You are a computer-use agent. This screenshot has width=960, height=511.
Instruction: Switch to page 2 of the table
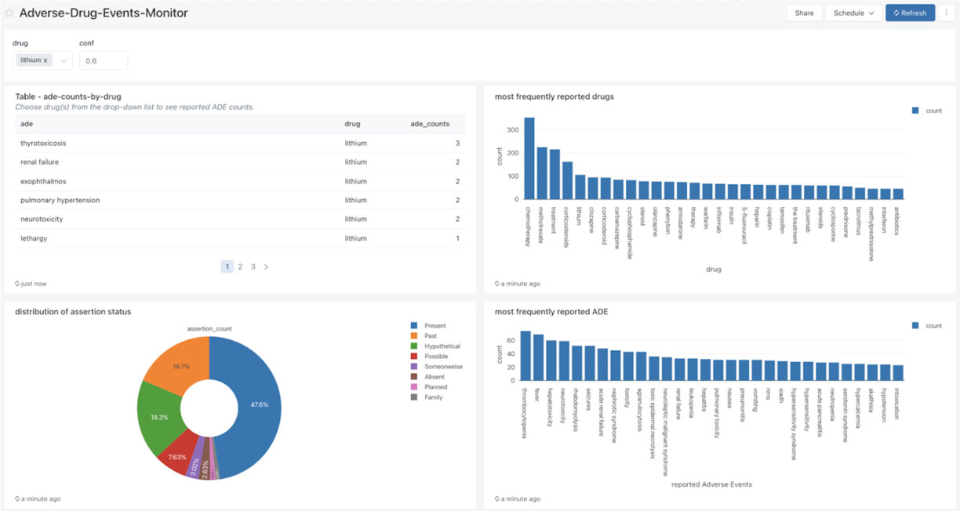point(240,267)
